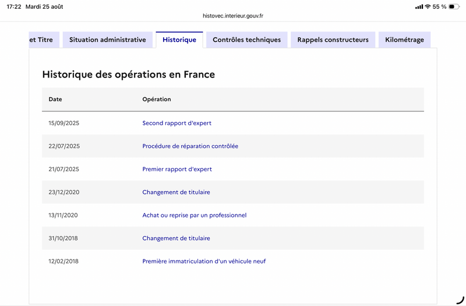Open the Situation administrative tab
This screenshot has height=306, width=466.
(108, 40)
